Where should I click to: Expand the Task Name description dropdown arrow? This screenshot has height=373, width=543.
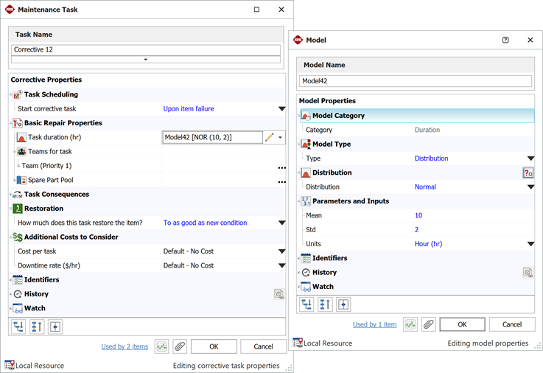145,60
